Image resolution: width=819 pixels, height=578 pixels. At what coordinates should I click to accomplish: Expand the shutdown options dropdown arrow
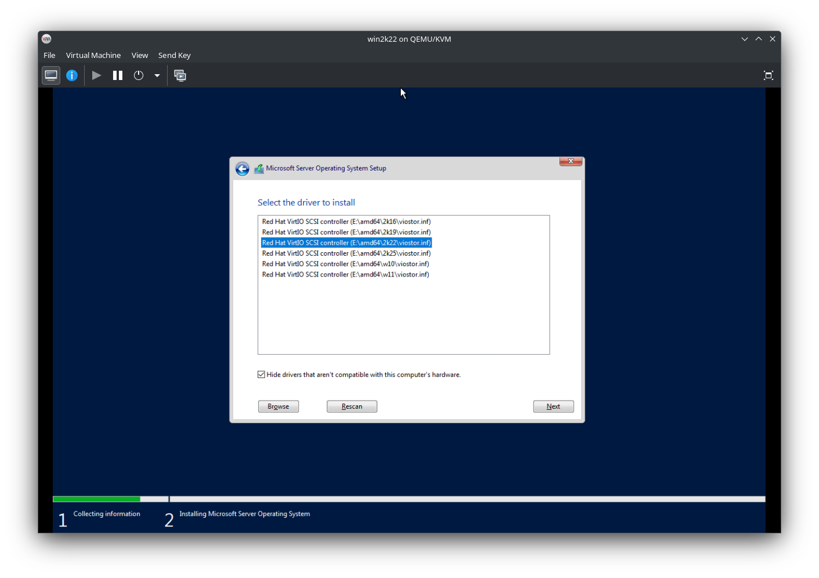tap(157, 75)
